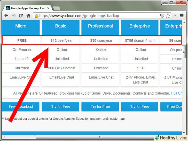Close the browser window
Viewport: 188px width, 141px height.
(181, 3)
